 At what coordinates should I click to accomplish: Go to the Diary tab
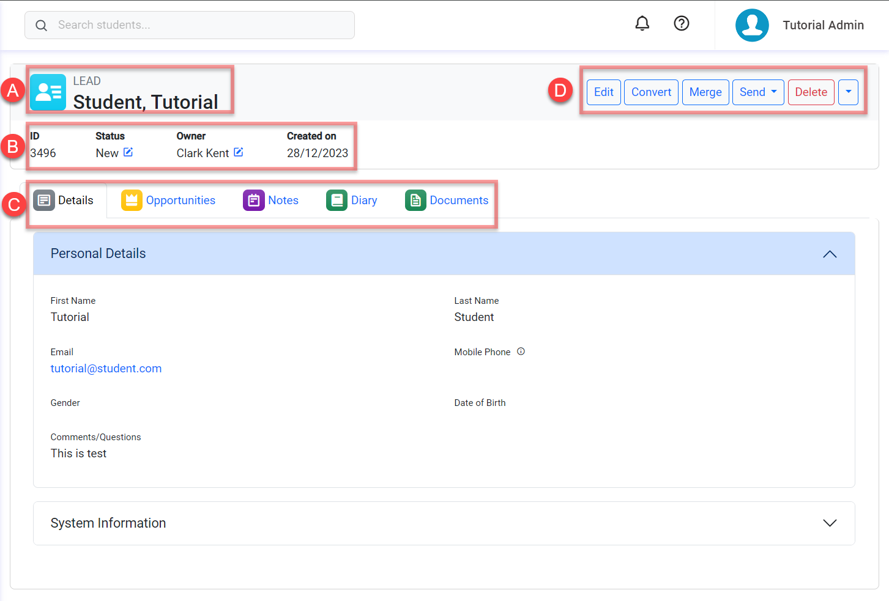(x=352, y=201)
